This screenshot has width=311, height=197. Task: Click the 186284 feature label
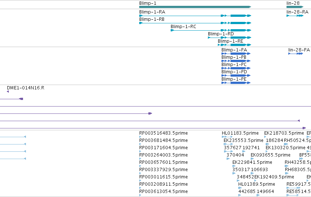[x=274, y=140]
